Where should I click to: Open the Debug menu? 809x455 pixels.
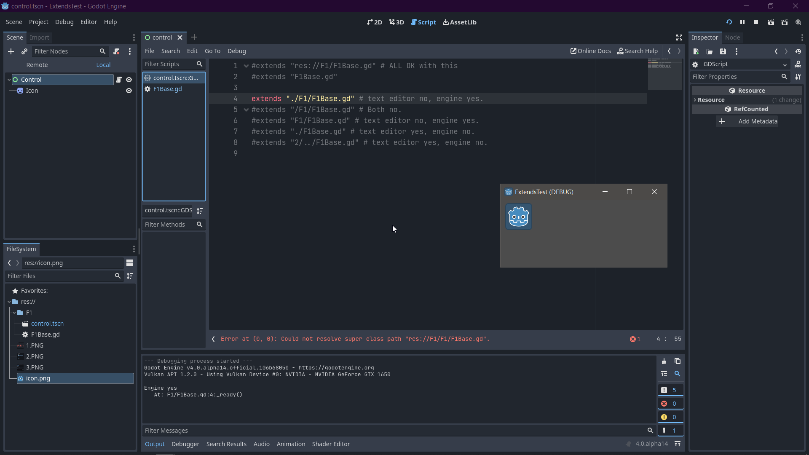(x=64, y=22)
